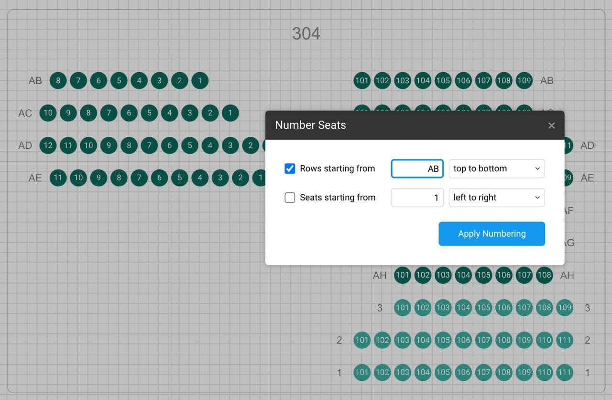The height and width of the screenshot is (400, 612).
Task: Select seat 109 in right row AB
Action: coord(524,80)
